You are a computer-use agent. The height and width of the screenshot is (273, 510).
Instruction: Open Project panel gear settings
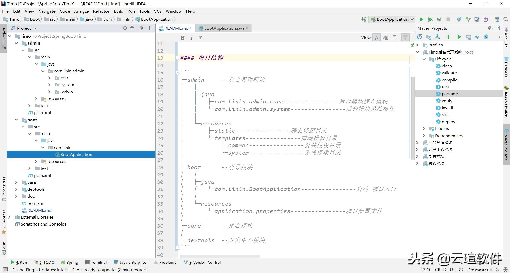tap(143, 28)
